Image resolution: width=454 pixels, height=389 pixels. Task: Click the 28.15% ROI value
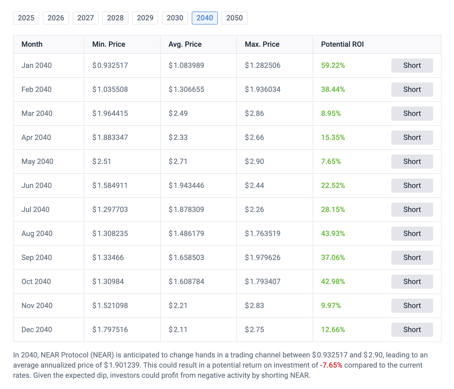[x=333, y=210]
